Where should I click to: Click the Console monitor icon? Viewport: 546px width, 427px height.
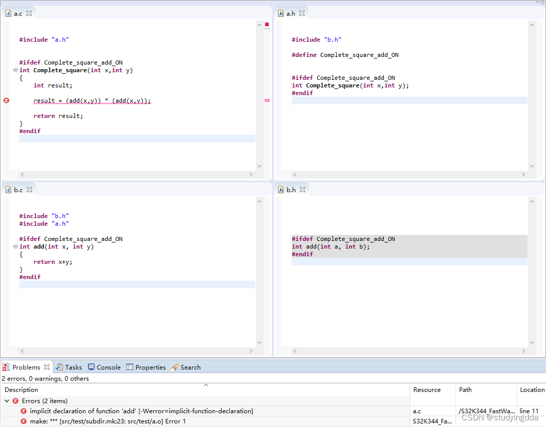click(91, 367)
